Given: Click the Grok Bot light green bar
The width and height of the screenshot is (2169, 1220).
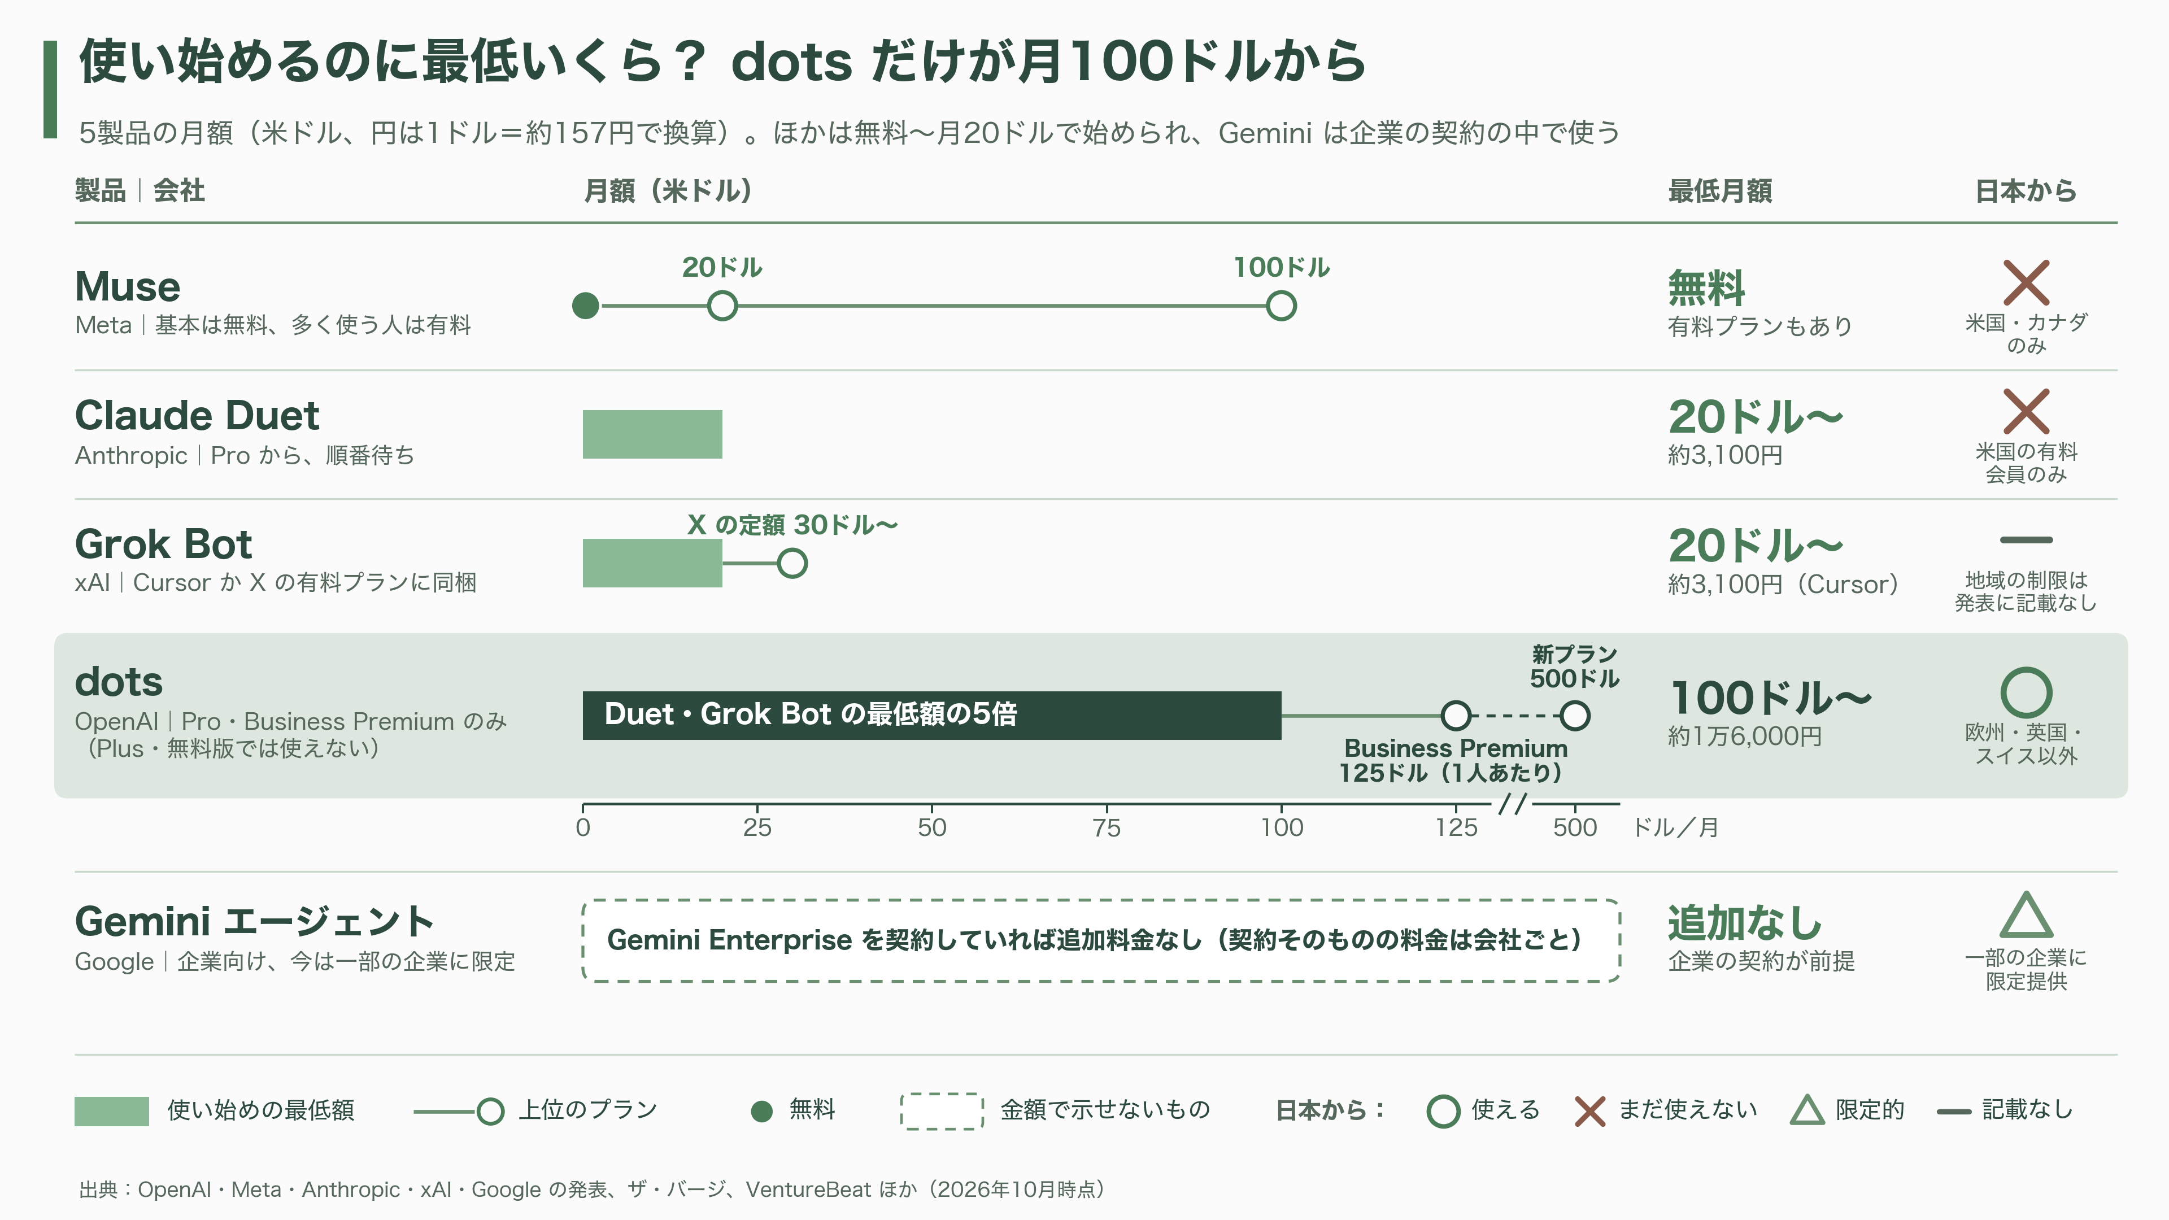Looking at the screenshot, I should (x=652, y=563).
